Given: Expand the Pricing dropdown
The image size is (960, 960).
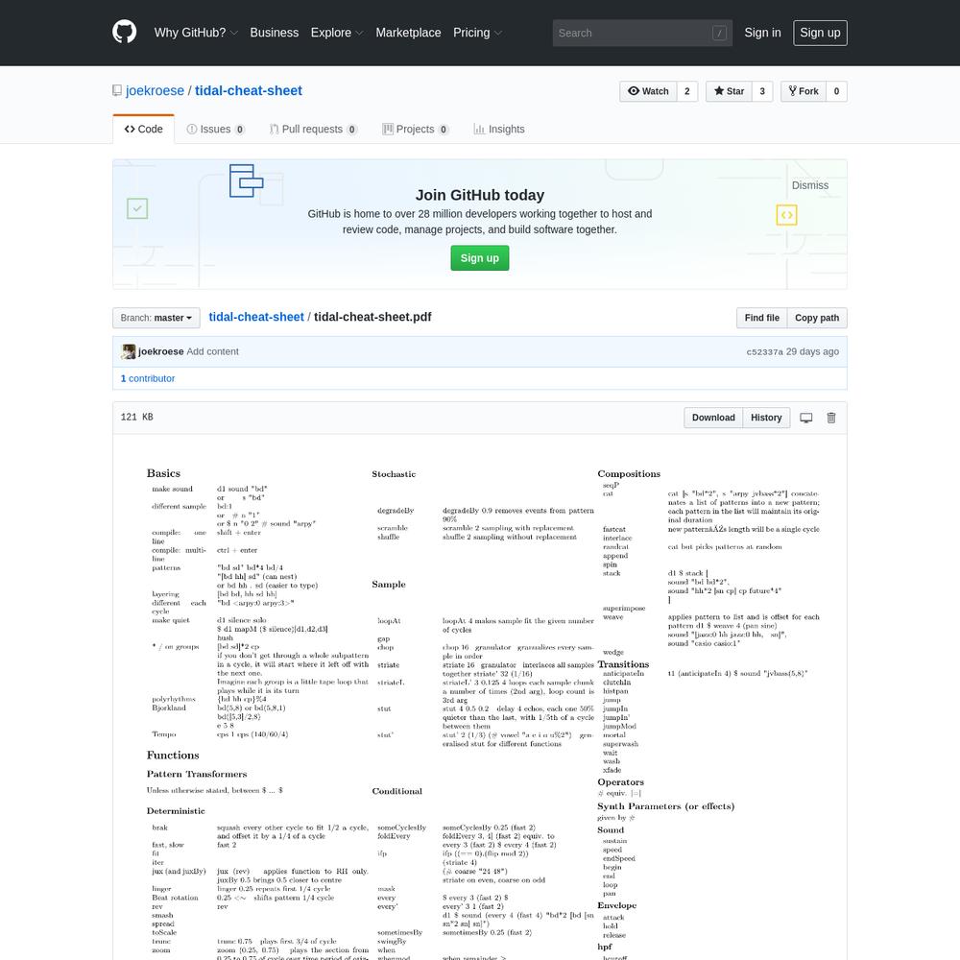Looking at the screenshot, I should tap(477, 33).
